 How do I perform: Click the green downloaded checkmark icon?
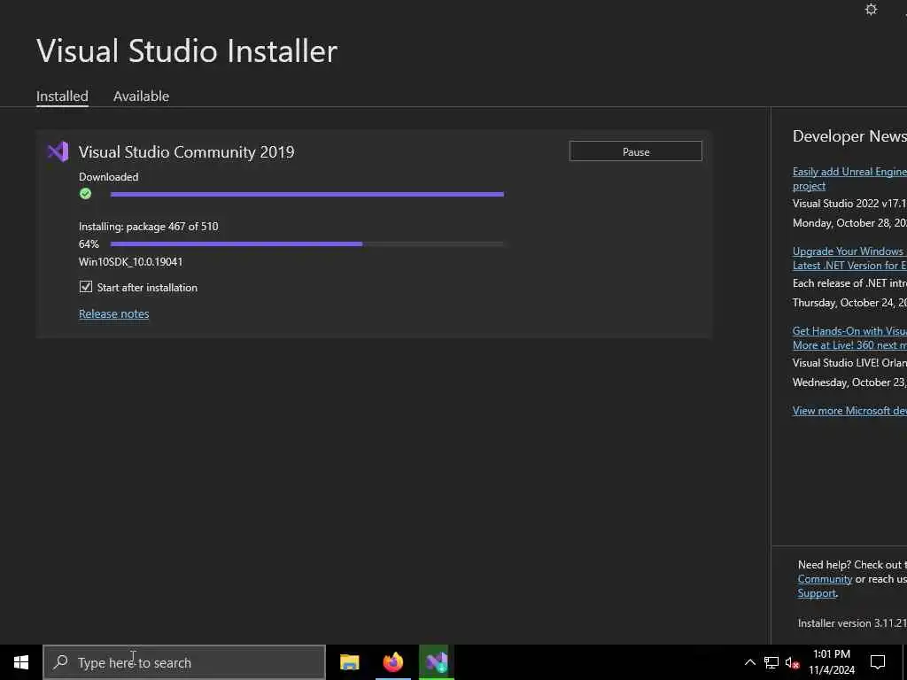pyautogui.click(x=86, y=194)
